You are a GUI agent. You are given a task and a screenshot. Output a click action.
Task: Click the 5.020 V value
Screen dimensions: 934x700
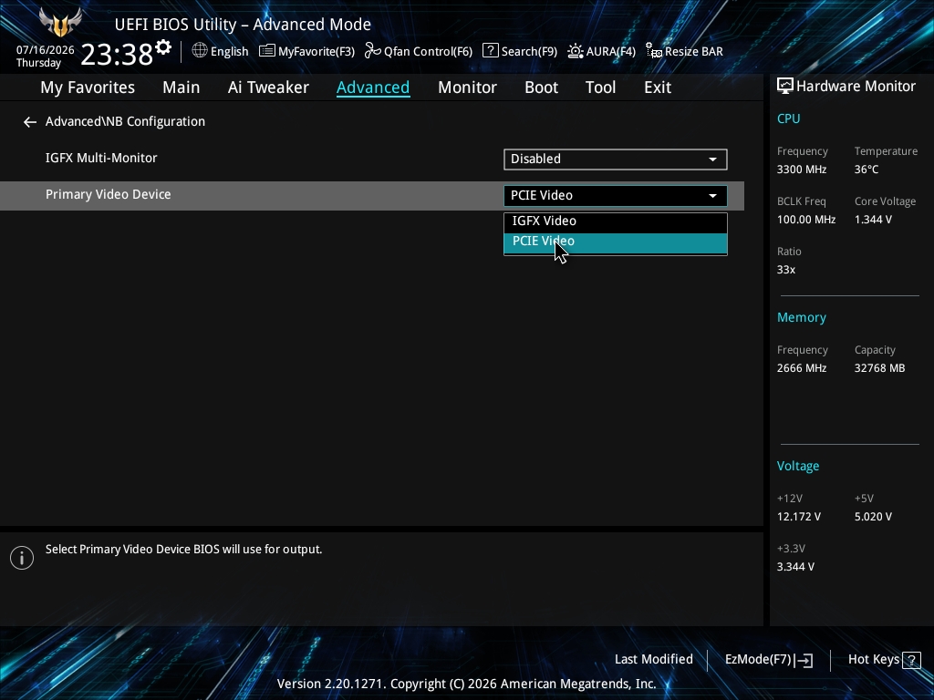click(x=873, y=517)
